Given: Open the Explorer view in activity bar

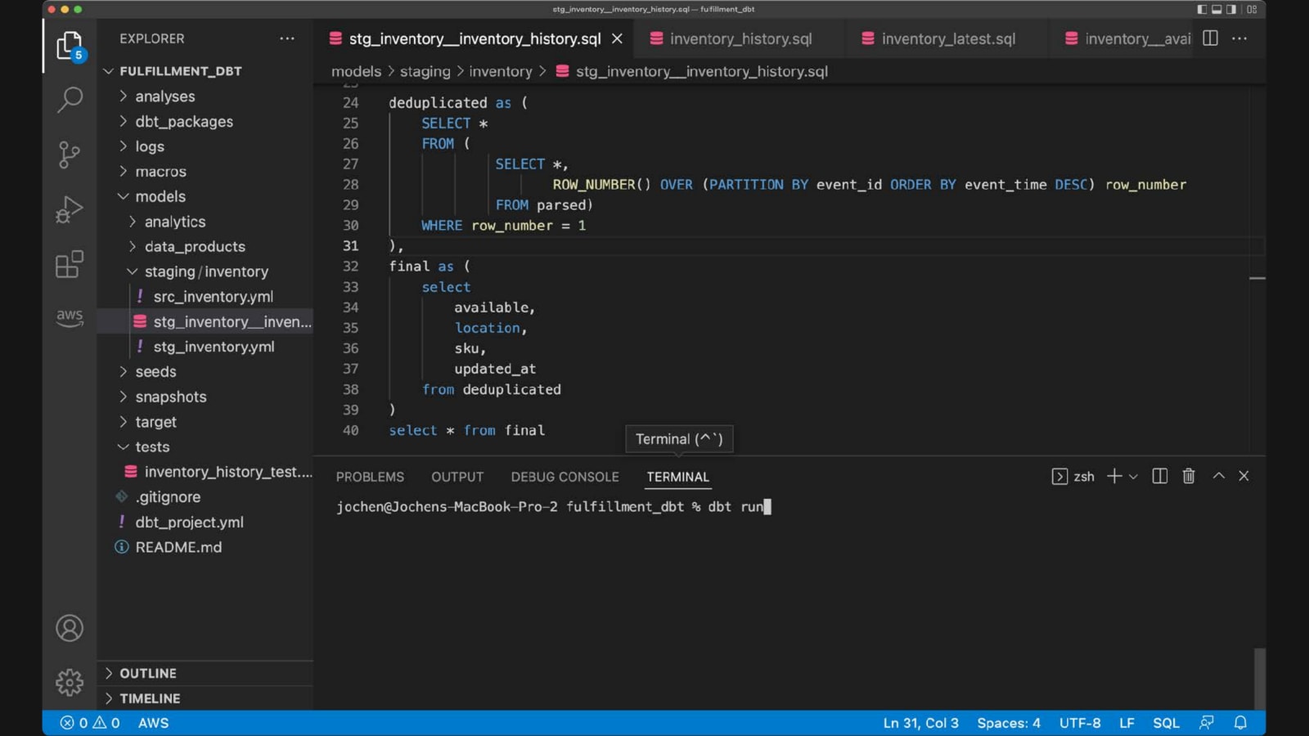Looking at the screenshot, I should [70, 46].
